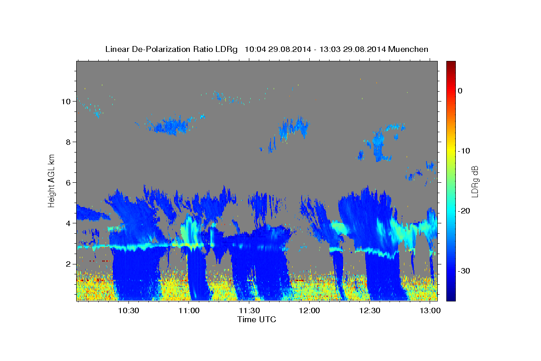Click the 'Time UTC' axis label
Image resolution: width=541 pixels, height=361 pixels.
point(257,319)
